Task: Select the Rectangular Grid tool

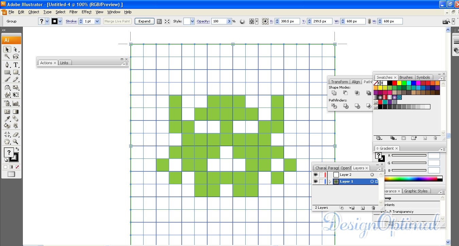Action: [x=7, y=72]
